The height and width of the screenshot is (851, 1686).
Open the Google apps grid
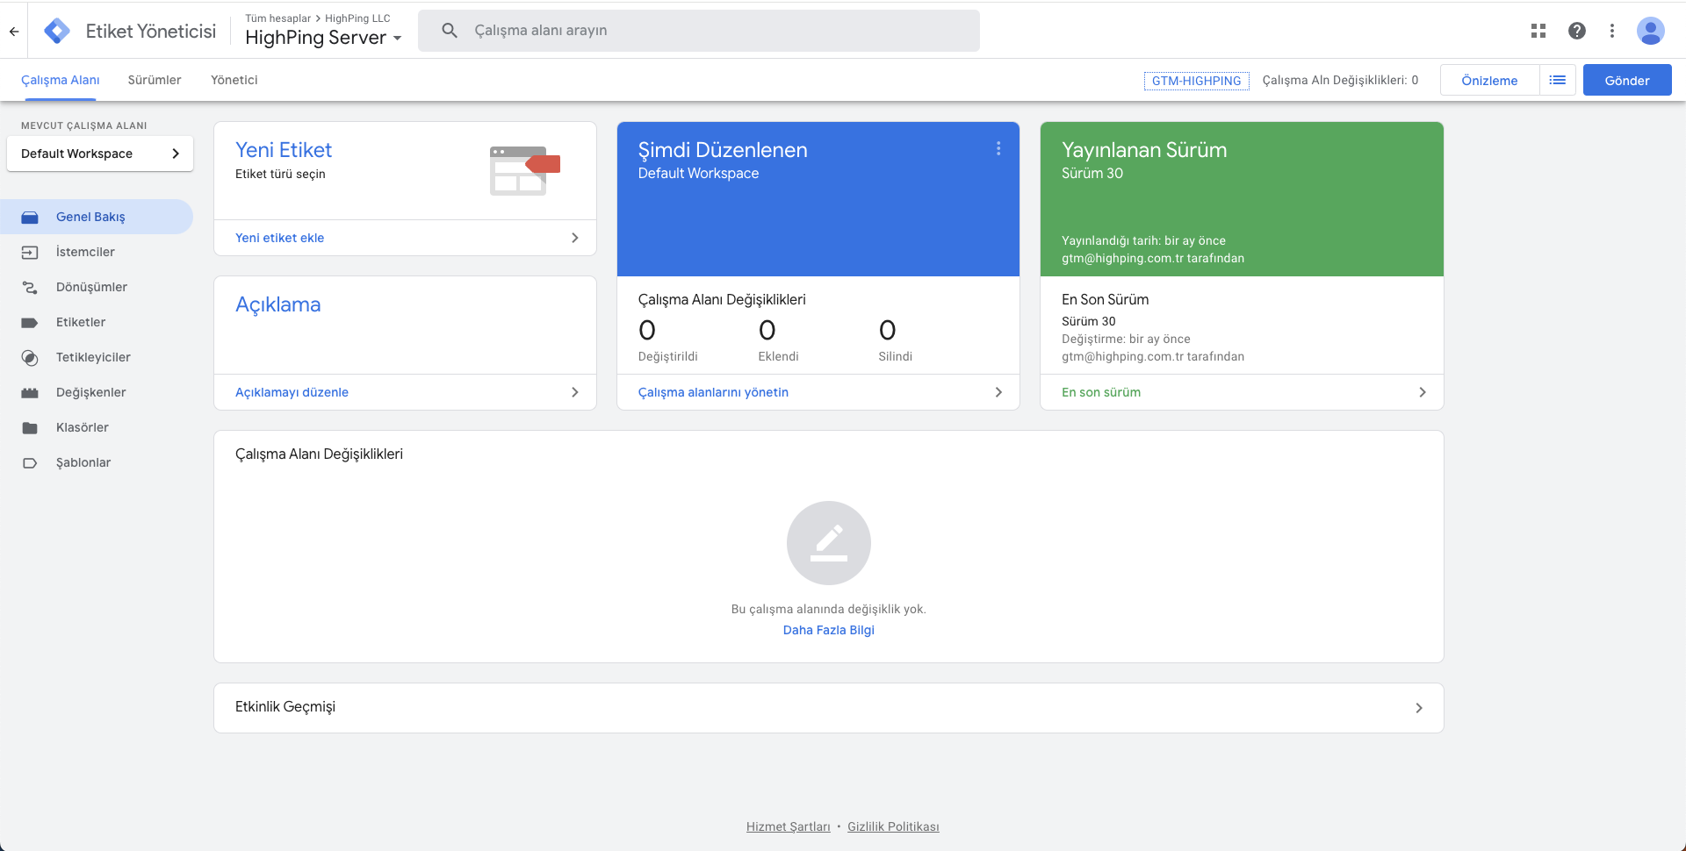click(1538, 30)
